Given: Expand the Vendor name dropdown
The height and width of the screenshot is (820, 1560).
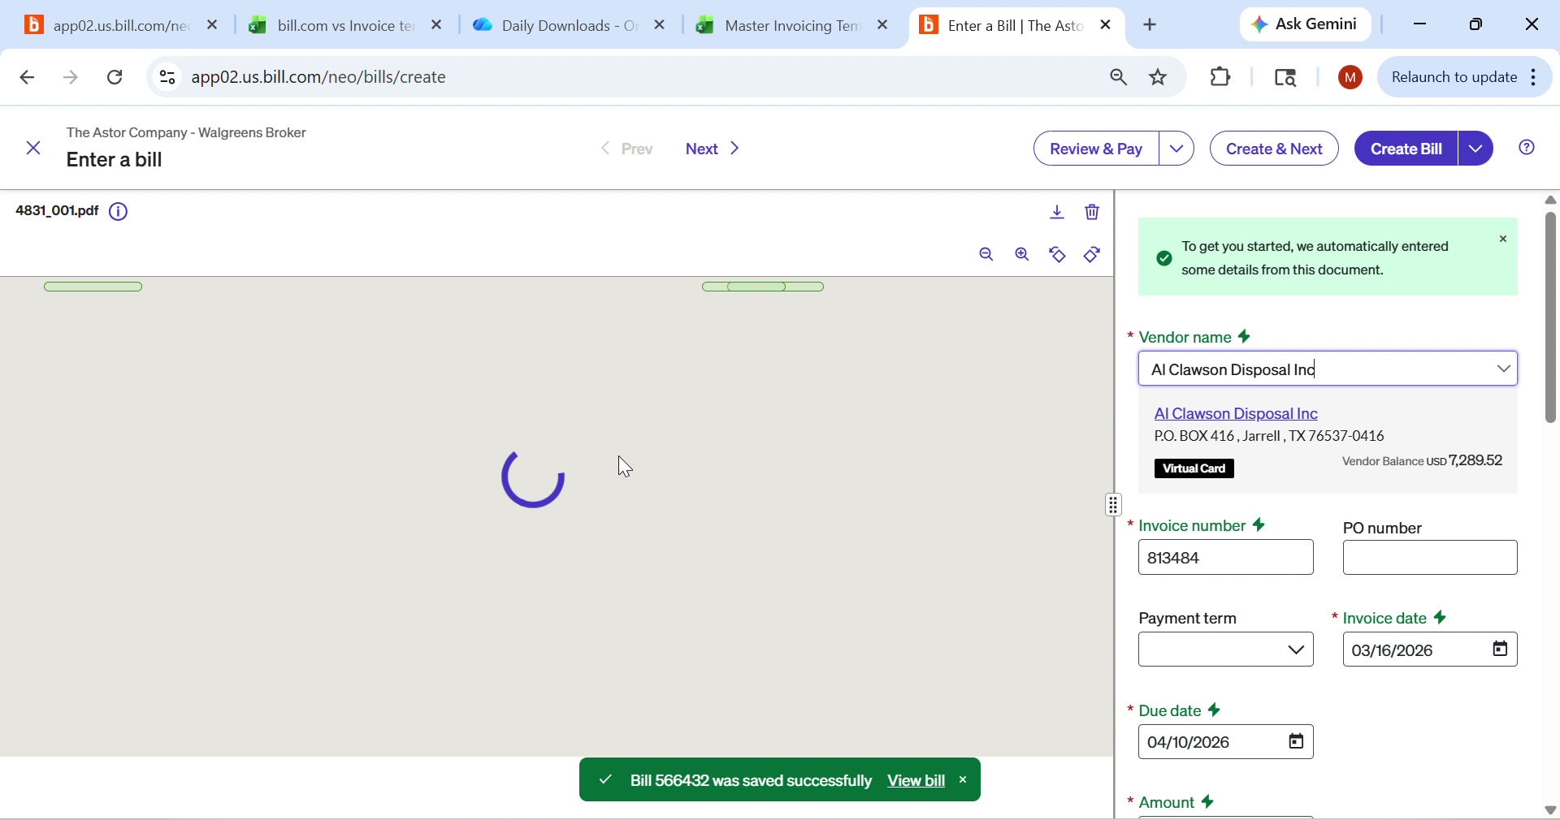Looking at the screenshot, I should coord(1504,369).
